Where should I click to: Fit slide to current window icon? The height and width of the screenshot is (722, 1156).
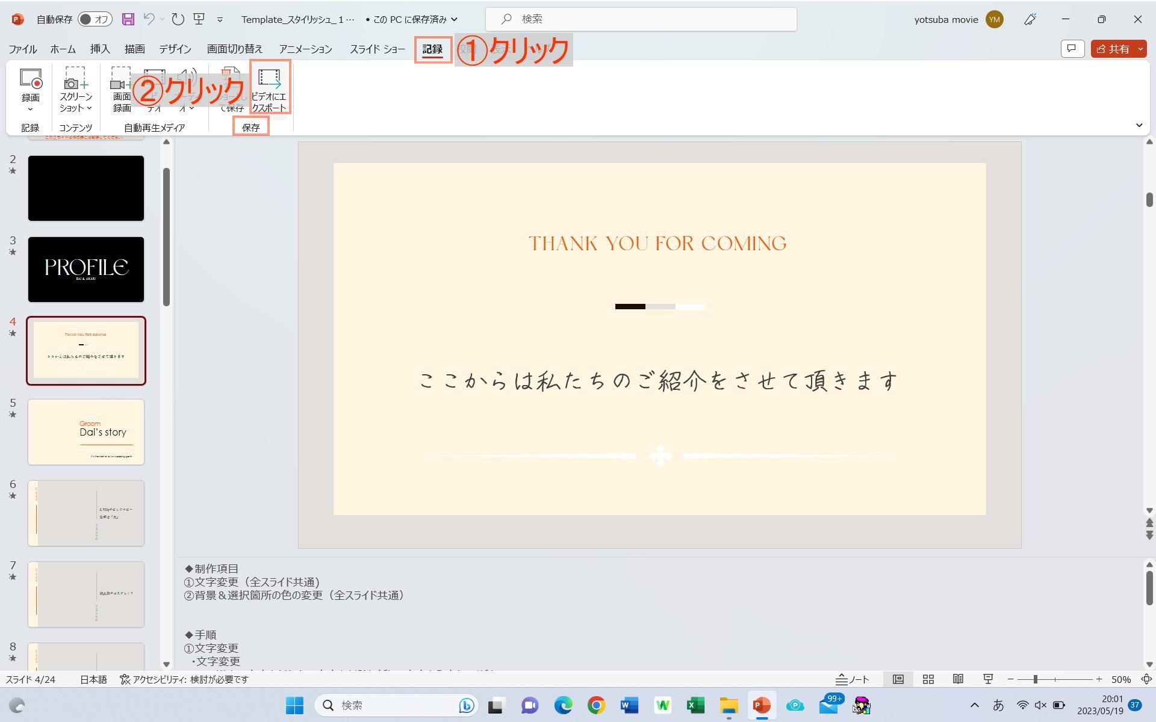(x=1146, y=679)
